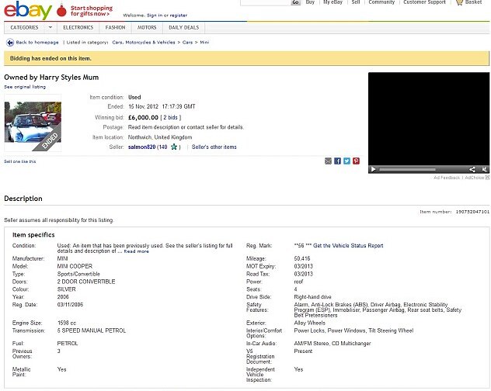This screenshot has width=491, height=391.
Task: Click Back to homepage link
Action: click(37, 42)
